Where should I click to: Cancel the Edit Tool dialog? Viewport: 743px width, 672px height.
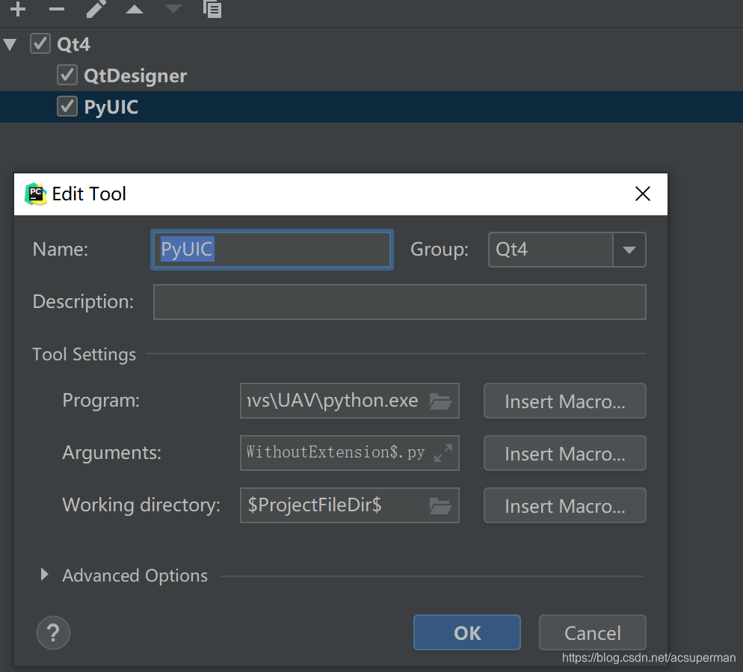pyautogui.click(x=592, y=632)
